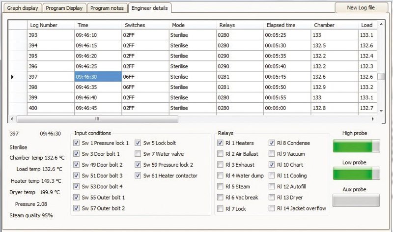393x232 pixels.
Task: Select highlighted time cell 09:46:30
Action: click(x=98, y=77)
